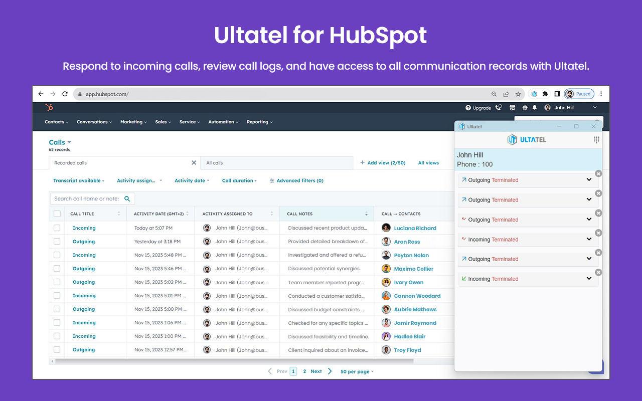
Task: Dismiss the first Outgoing Terminated call entry
Action: click(x=598, y=173)
